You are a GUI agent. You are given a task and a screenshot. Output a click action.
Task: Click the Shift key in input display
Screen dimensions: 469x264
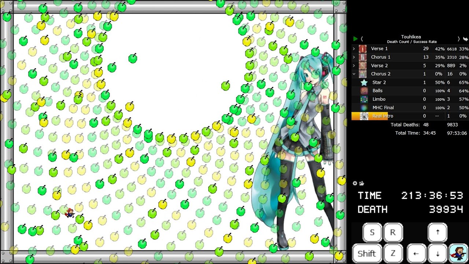pyautogui.click(x=367, y=253)
